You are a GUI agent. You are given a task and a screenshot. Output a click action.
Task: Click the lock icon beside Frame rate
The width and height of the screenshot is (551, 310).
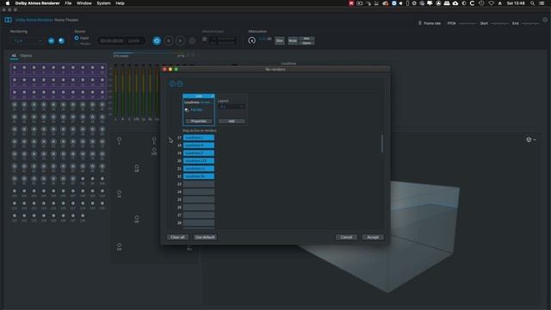pyautogui.click(x=419, y=23)
